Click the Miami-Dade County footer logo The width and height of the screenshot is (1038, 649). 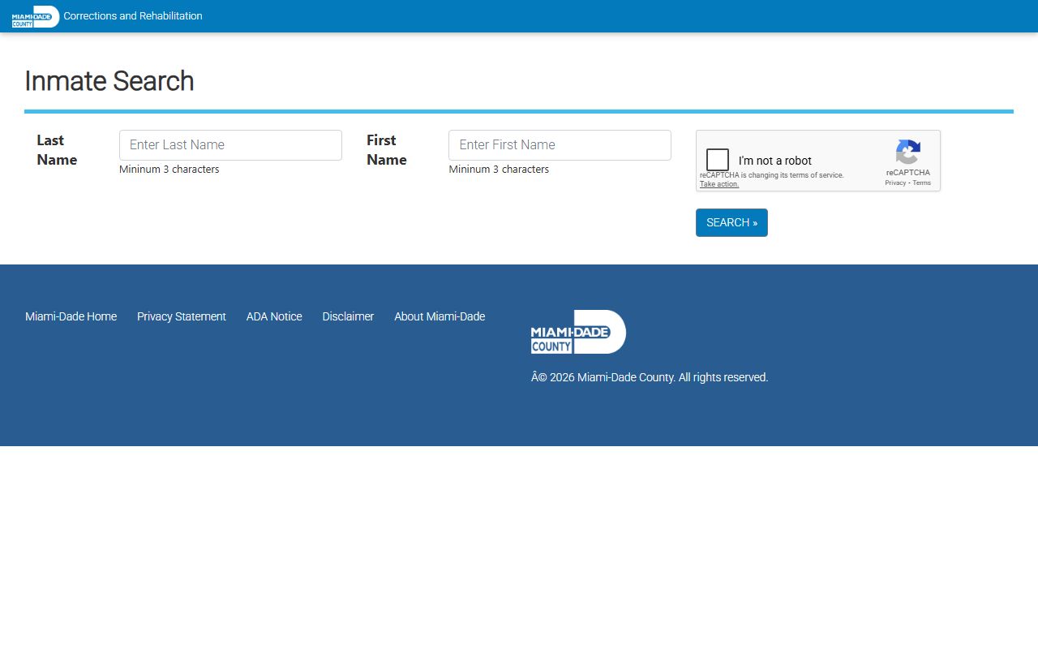tap(578, 332)
